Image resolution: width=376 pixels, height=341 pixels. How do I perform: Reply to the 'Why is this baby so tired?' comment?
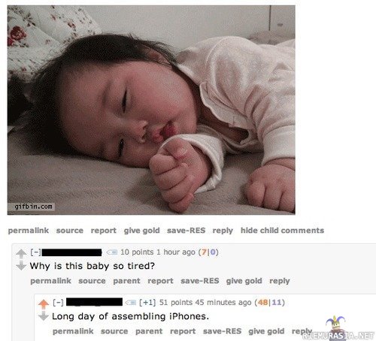coord(280,281)
